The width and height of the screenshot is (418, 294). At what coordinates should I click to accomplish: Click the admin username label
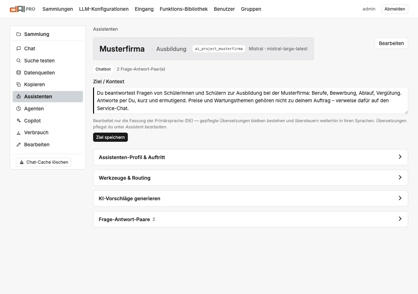369,9
